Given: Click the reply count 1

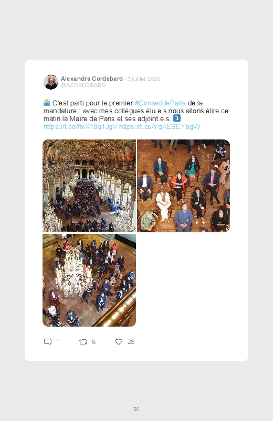Looking at the screenshot, I should pos(57,342).
